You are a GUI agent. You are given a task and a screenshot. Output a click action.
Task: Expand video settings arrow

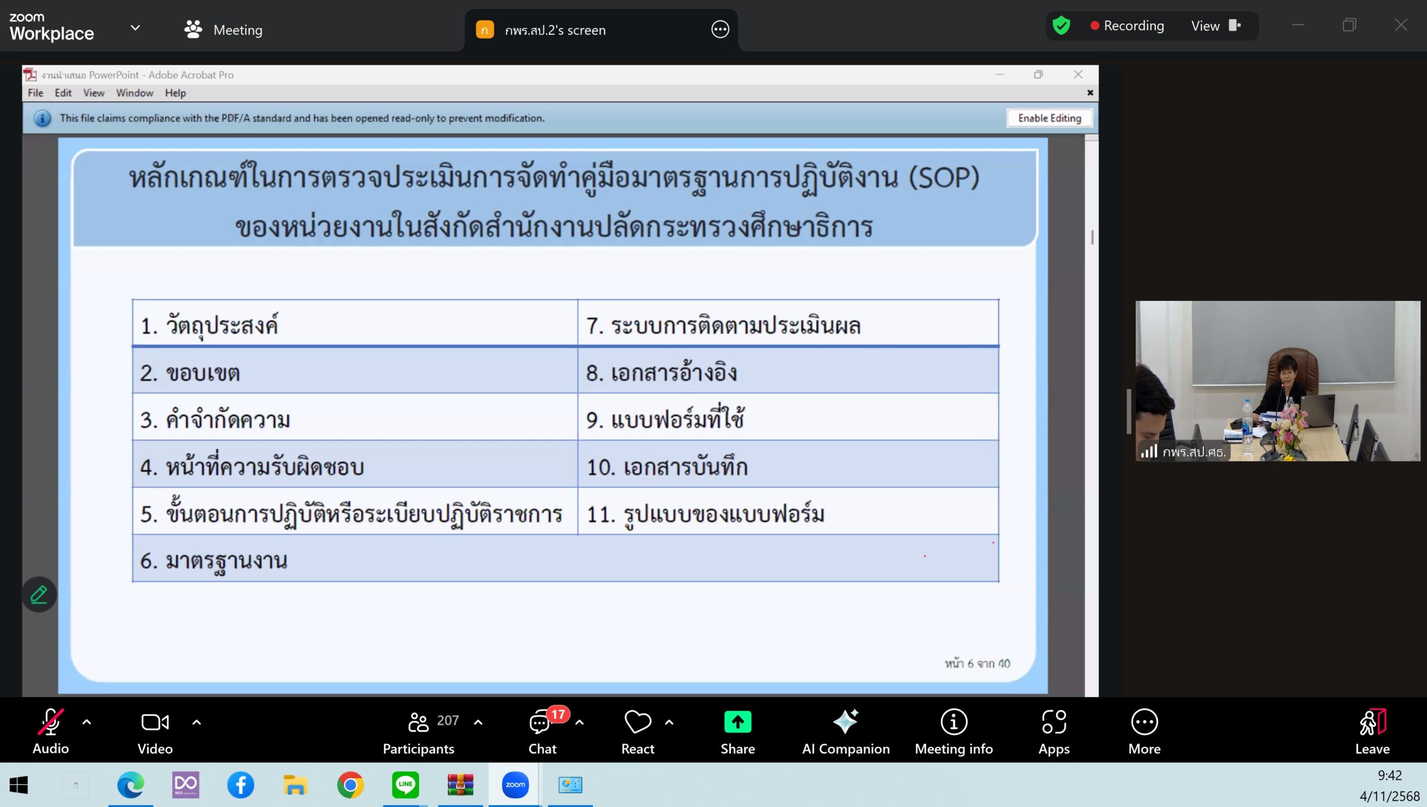(196, 722)
